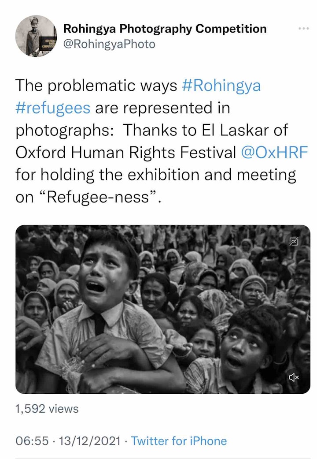
Task: Open the #Rohingya hashtag
Action: (x=221, y=86)
